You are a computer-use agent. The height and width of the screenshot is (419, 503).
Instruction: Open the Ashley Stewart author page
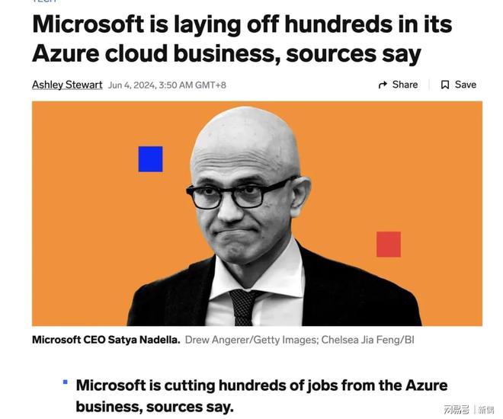[x=67, y=85]
